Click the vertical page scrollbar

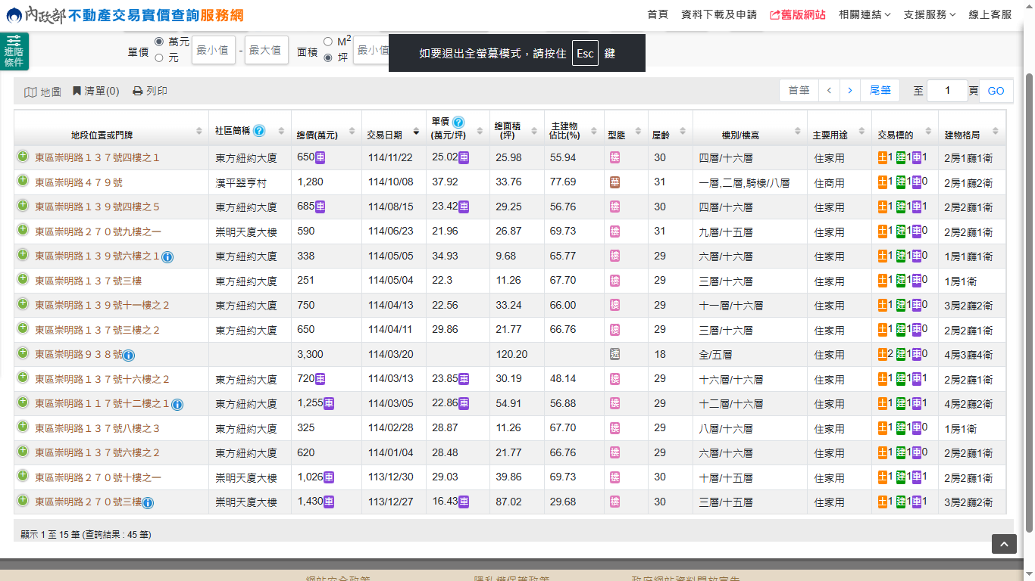click(x=1029, y=303)
